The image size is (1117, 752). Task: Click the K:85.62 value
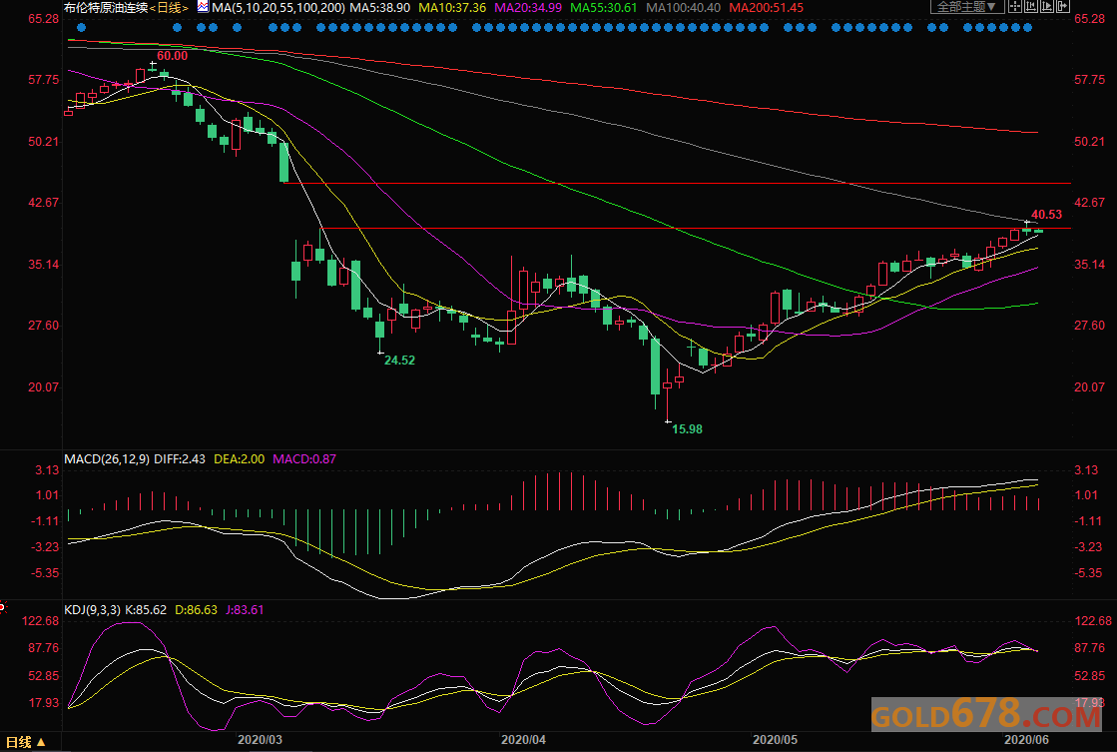[146, 610]
